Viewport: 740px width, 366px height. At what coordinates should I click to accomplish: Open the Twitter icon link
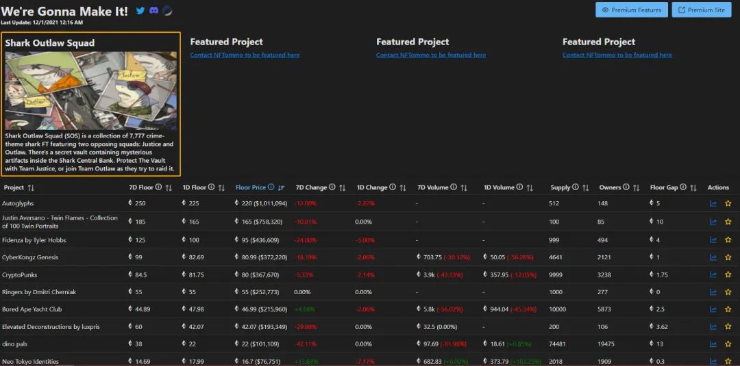click(x=140, y=10)
